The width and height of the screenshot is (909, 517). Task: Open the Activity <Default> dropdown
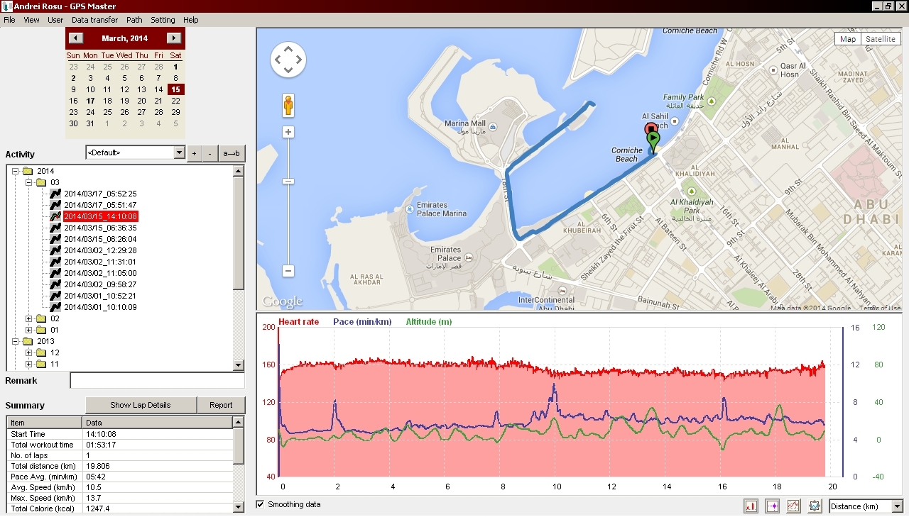pyautogui.click(x=179, y=152)
